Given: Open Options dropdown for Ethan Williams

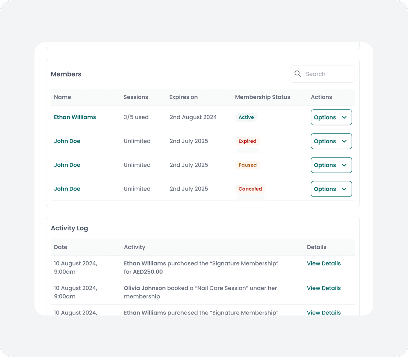Looking at the screenshot, I should tap(331, 117).
